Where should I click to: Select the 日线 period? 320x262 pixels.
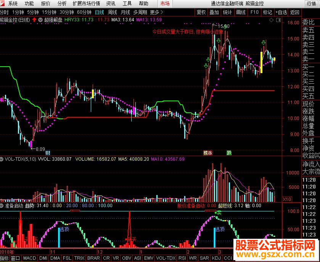coord(100,13)
